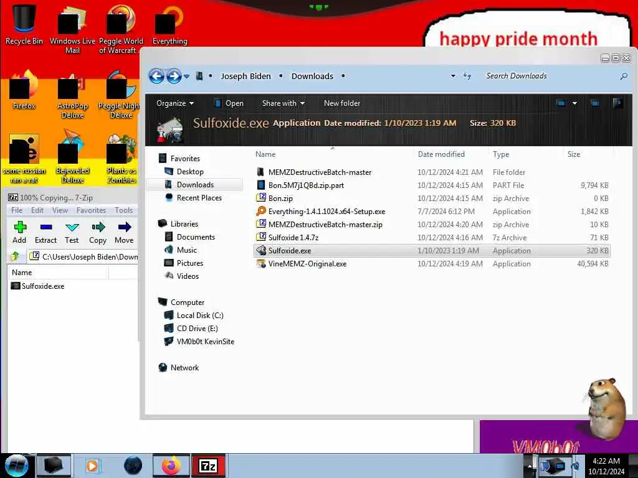
Task: Open the Share with dropdown
Action: tap(283, 103)
